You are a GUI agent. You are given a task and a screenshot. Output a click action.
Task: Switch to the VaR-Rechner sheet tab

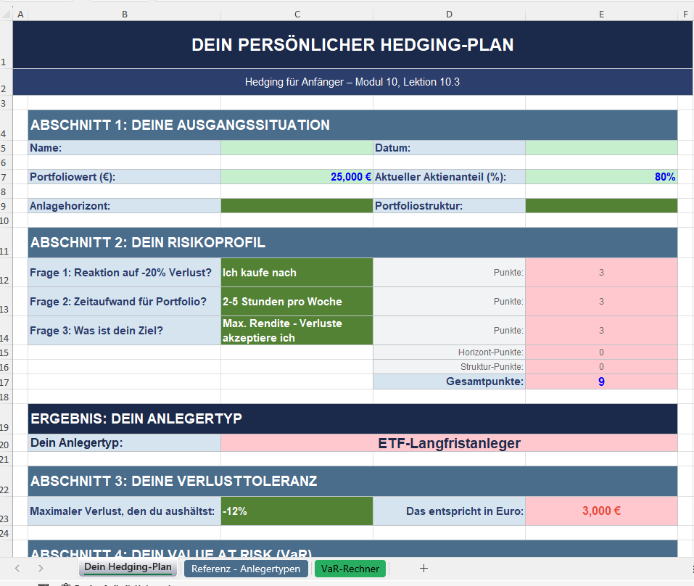coord(350,569)
